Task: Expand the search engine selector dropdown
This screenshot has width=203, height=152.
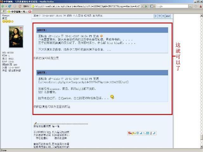Action: 154,6
